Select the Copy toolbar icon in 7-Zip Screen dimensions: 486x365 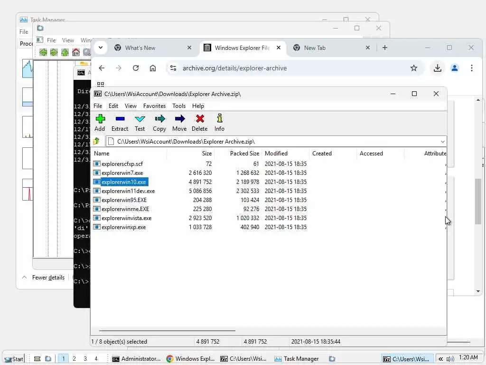159,123
